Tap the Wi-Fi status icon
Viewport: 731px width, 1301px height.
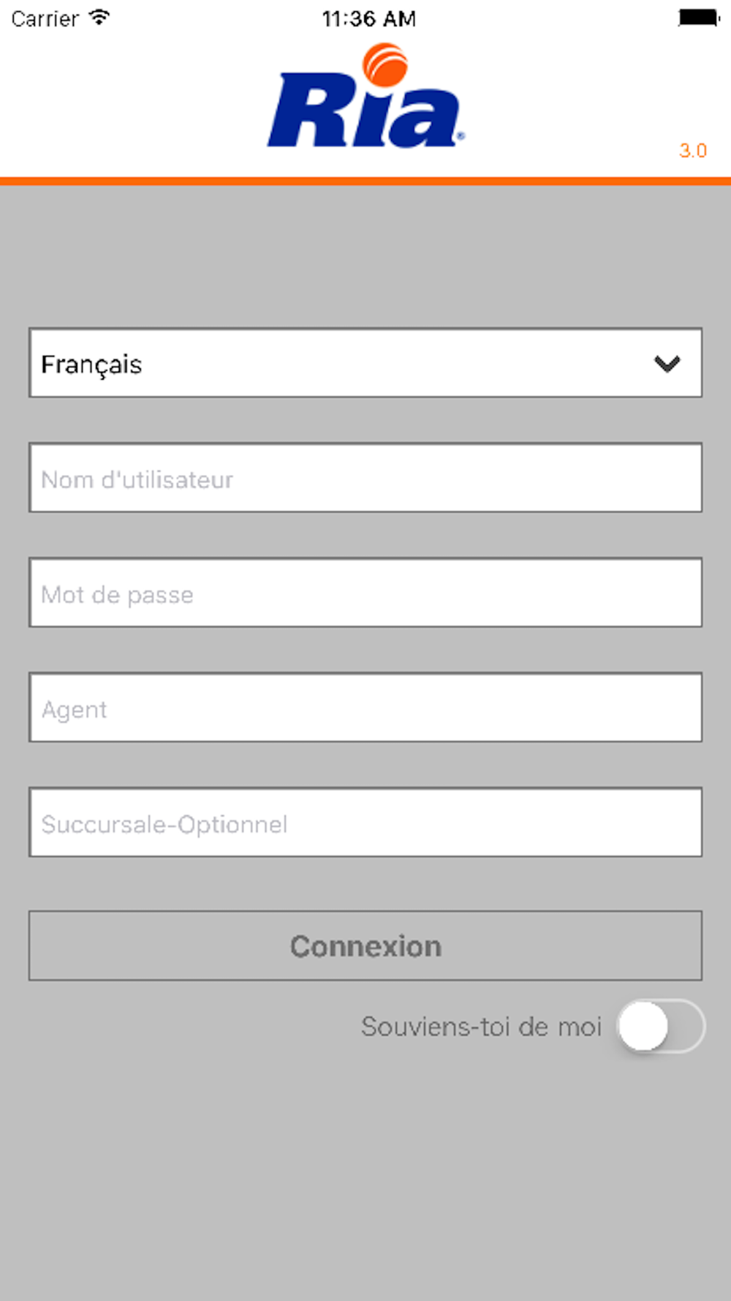click(x=99, y=18)
